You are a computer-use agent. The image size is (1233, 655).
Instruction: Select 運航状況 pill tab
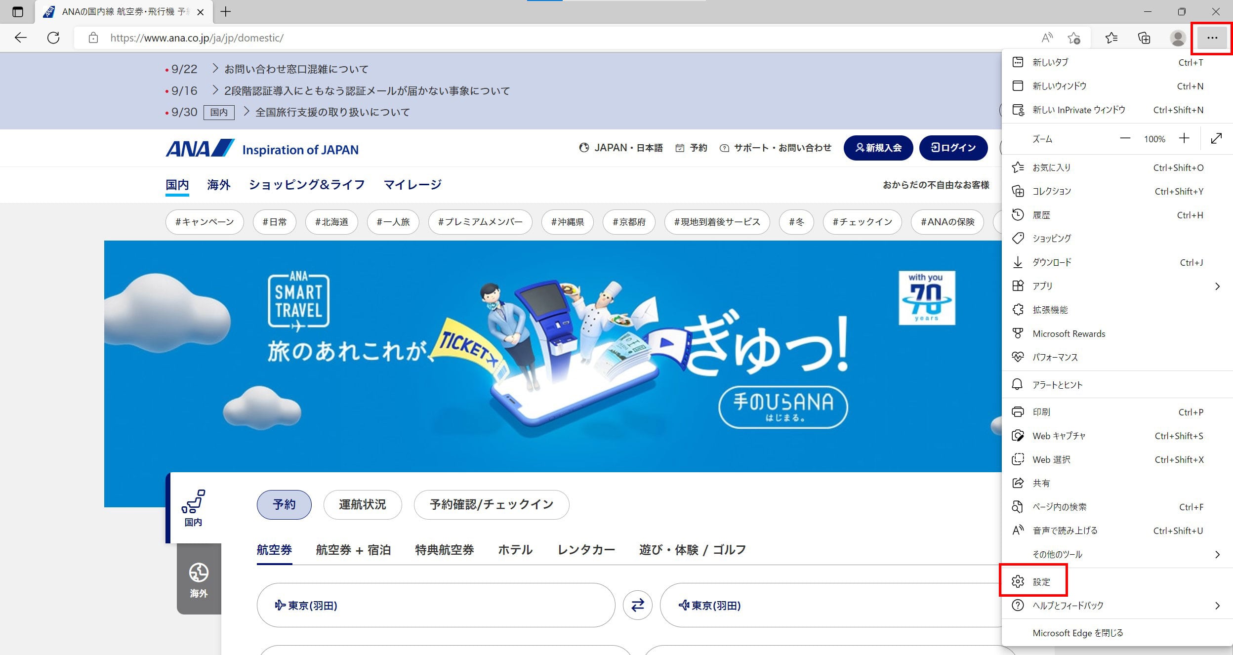(x=363, y=505)
